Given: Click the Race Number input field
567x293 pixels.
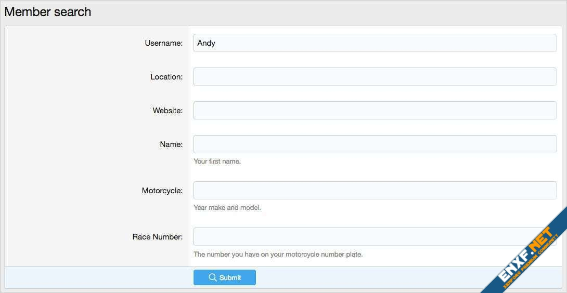Looking at the screenshot, I should pyautogui.click(x=364, y=237).
